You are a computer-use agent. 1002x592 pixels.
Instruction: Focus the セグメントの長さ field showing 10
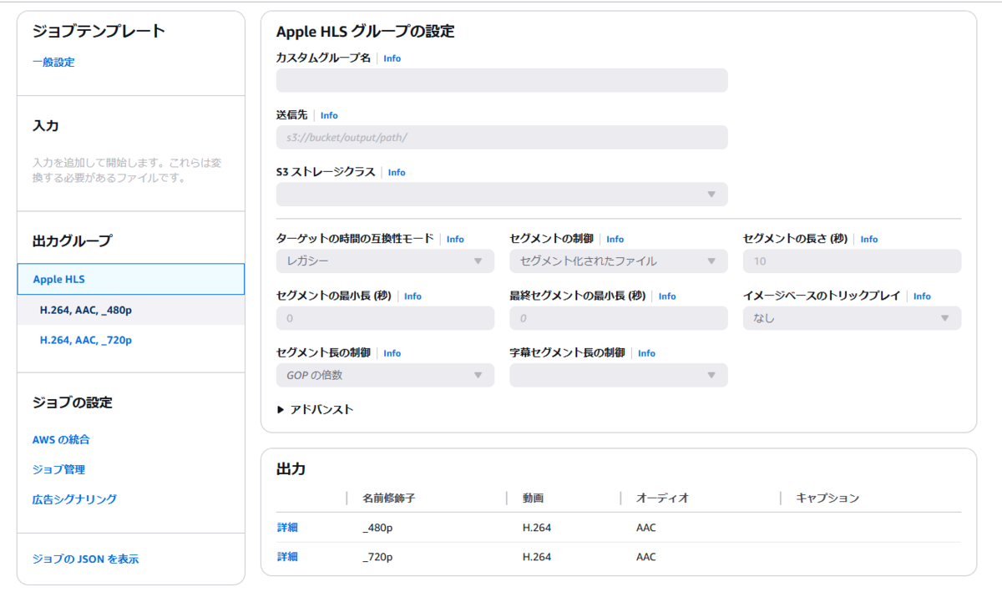(852, 261)
